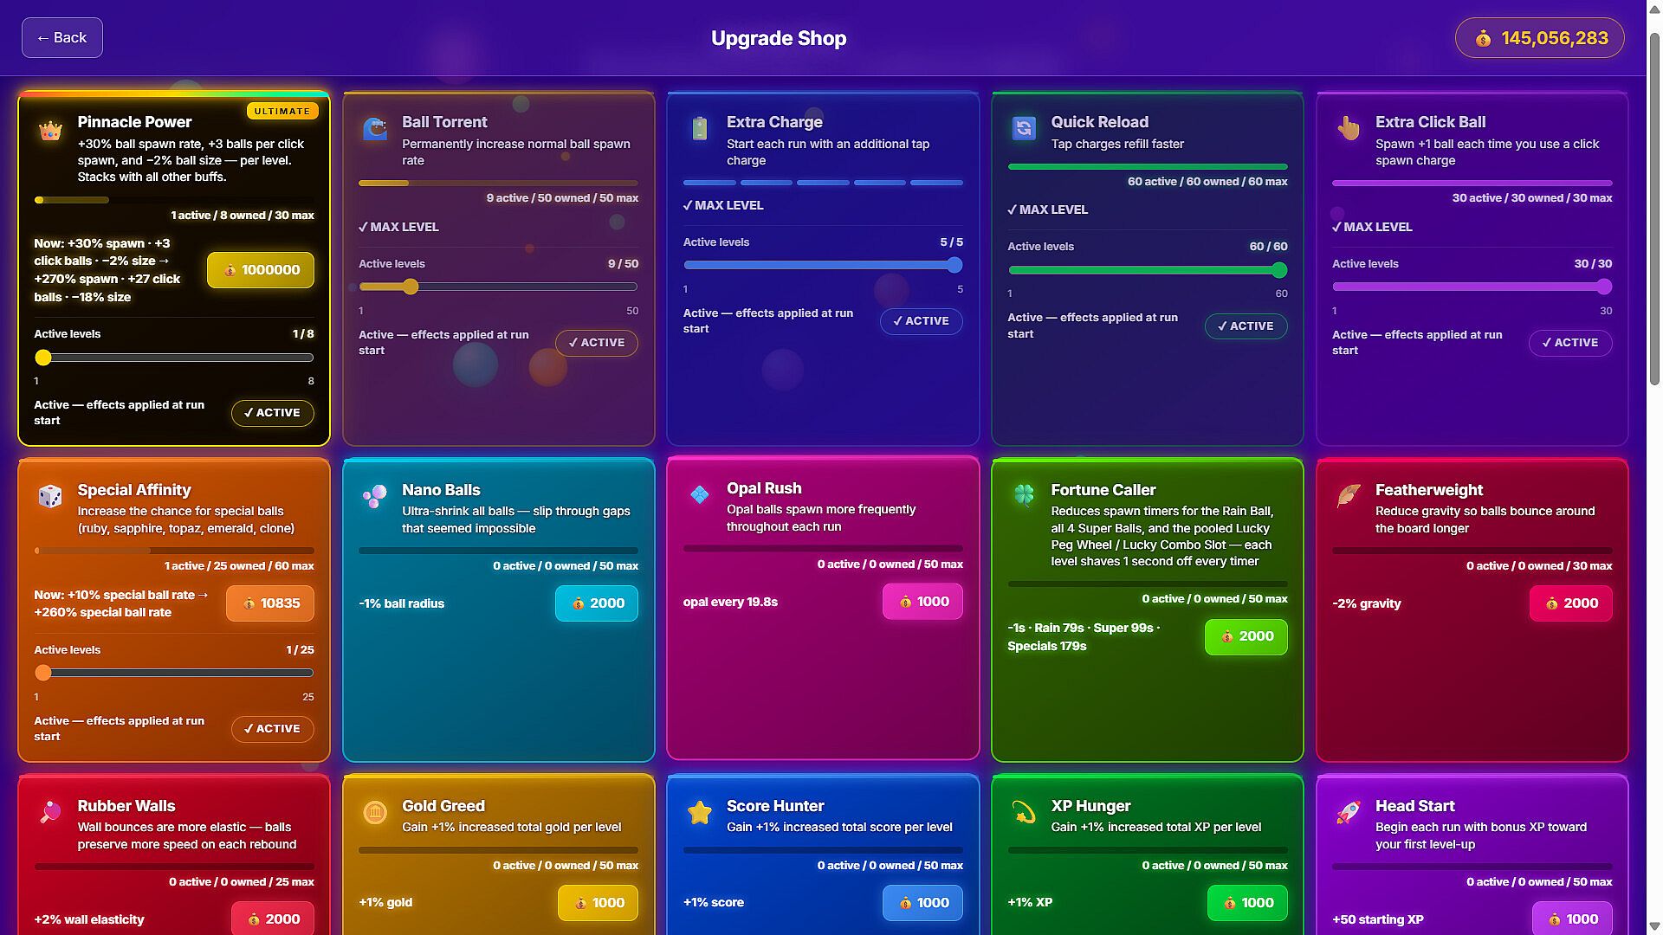Click the page vertical scrollbar

pos(1654,208)
